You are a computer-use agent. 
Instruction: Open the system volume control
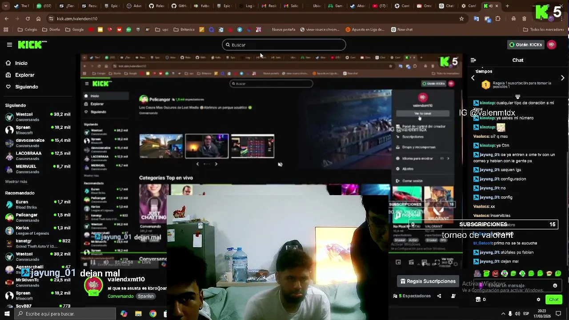517,314
